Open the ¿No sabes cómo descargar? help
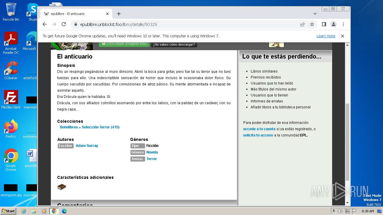The height and width of the screenshot is (215, 383). point(174,44)
